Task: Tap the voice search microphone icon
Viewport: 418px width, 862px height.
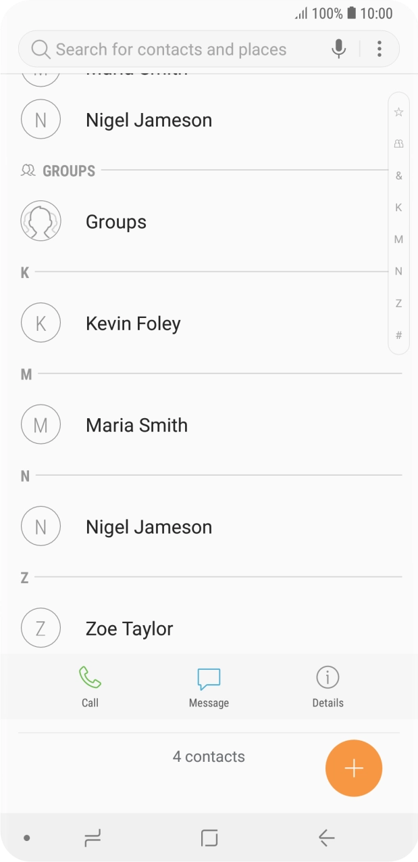Action: 339,49
